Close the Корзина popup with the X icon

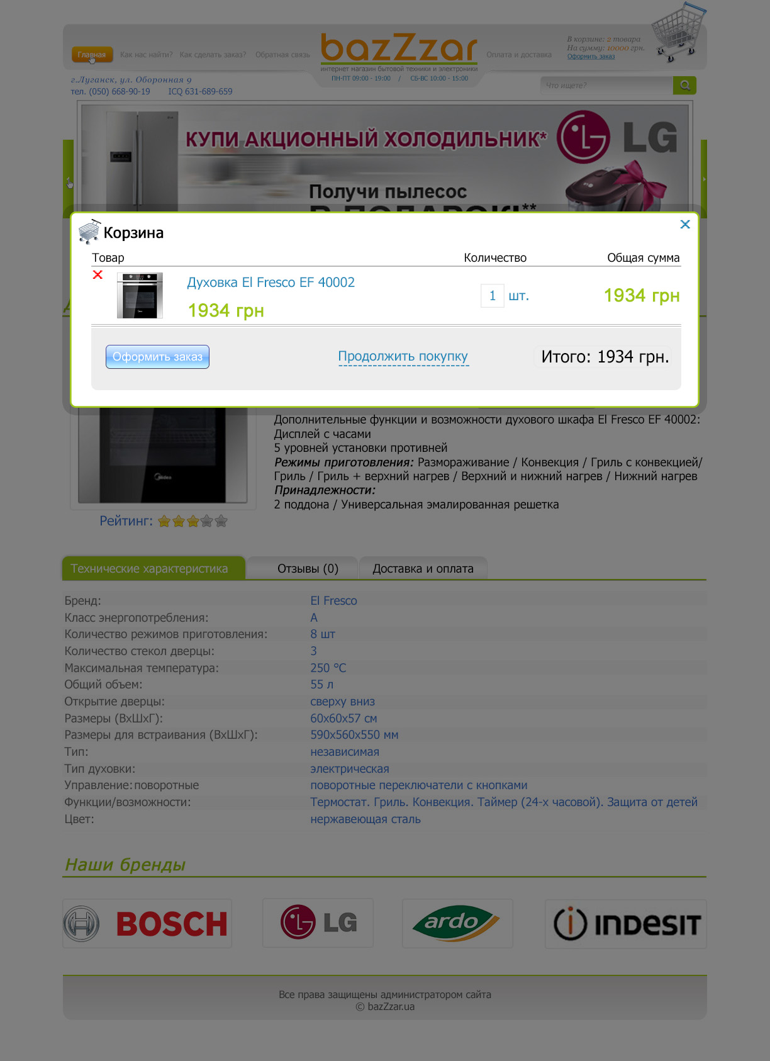[x=685, y=224]
